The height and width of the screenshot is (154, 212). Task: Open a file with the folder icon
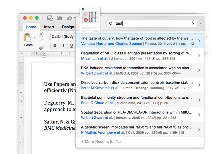(x=60, y=18)
